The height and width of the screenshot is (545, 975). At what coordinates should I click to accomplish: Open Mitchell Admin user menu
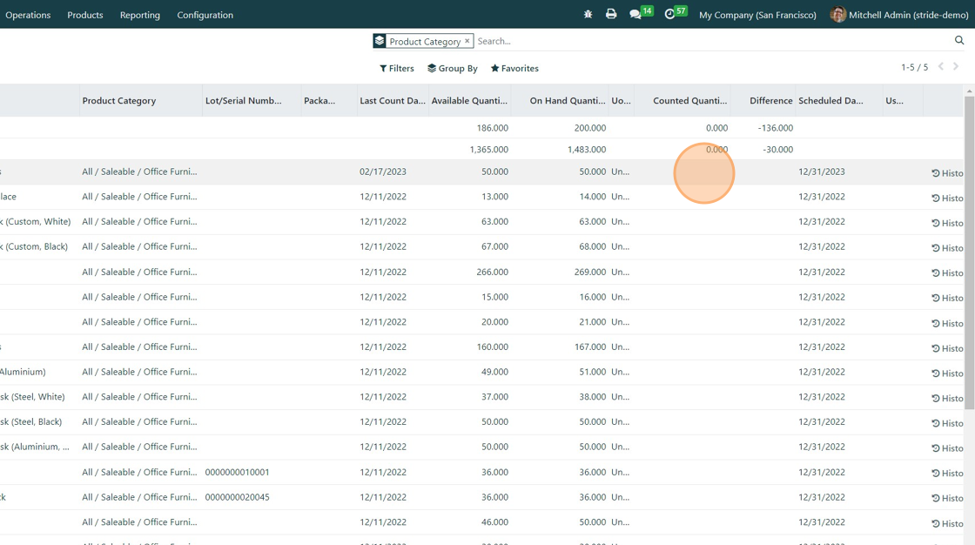899,15
